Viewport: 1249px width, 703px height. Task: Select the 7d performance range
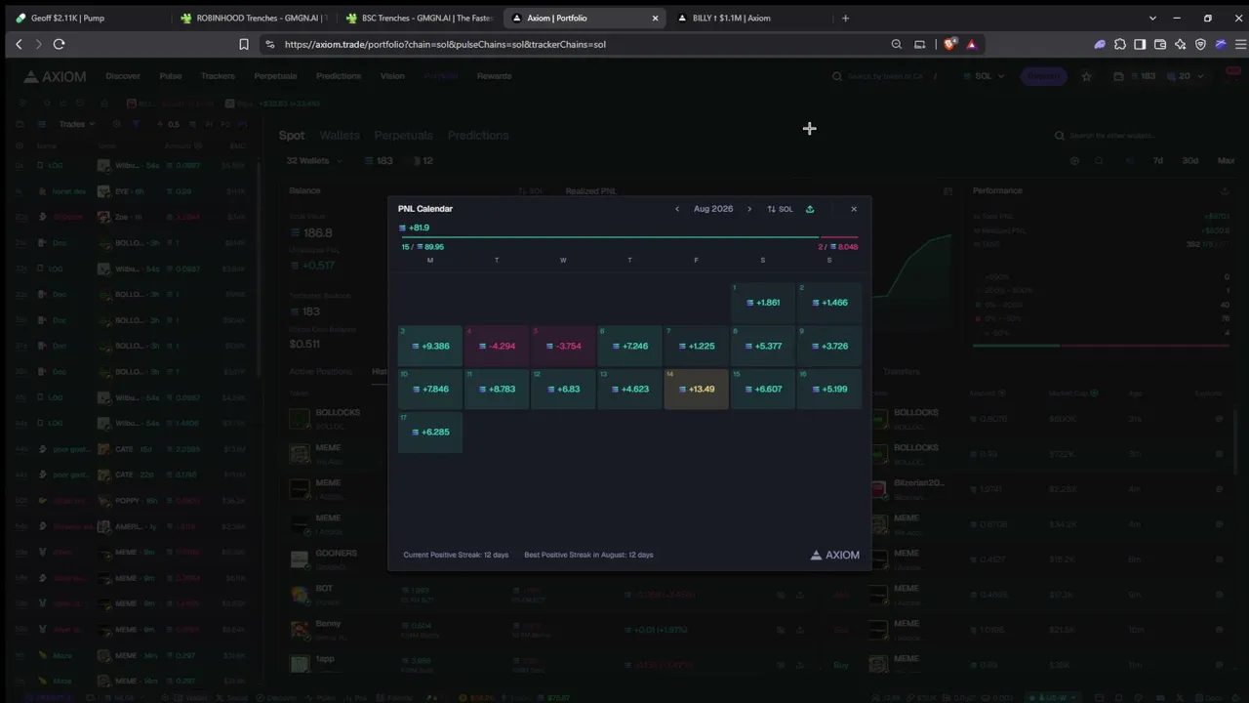pos(1158,160)
